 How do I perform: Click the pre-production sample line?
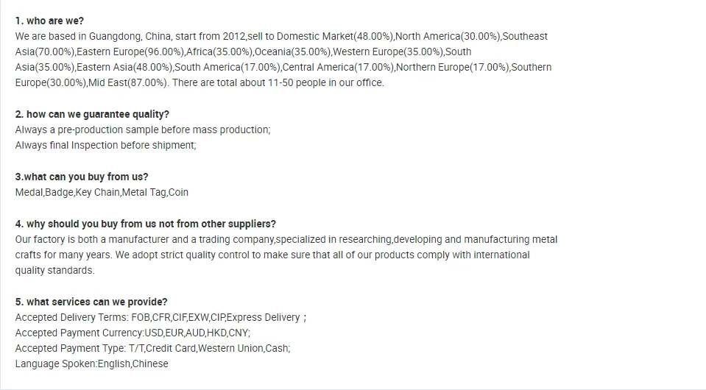(143, 130)
